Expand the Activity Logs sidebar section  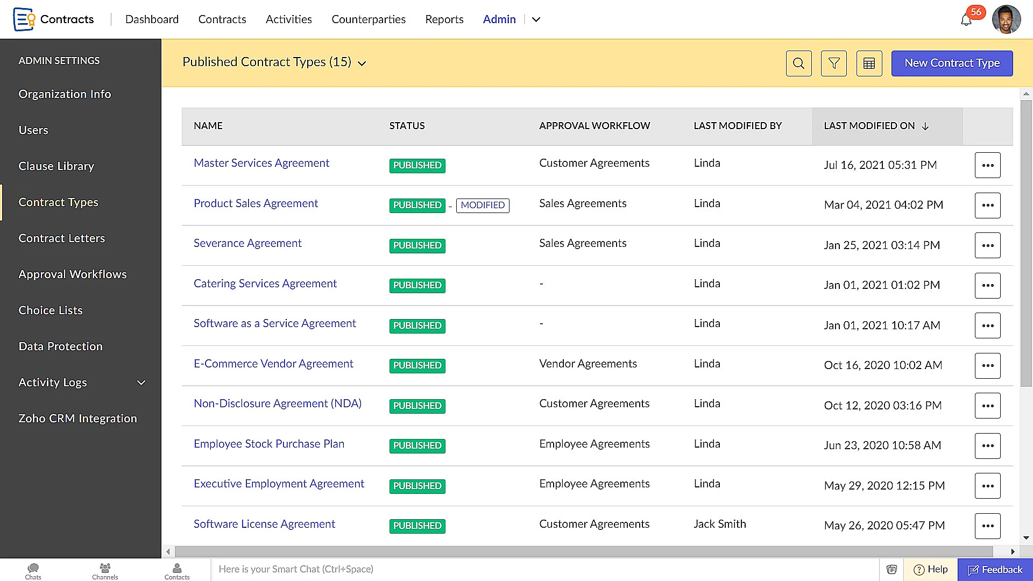click(x=141, y=382)
